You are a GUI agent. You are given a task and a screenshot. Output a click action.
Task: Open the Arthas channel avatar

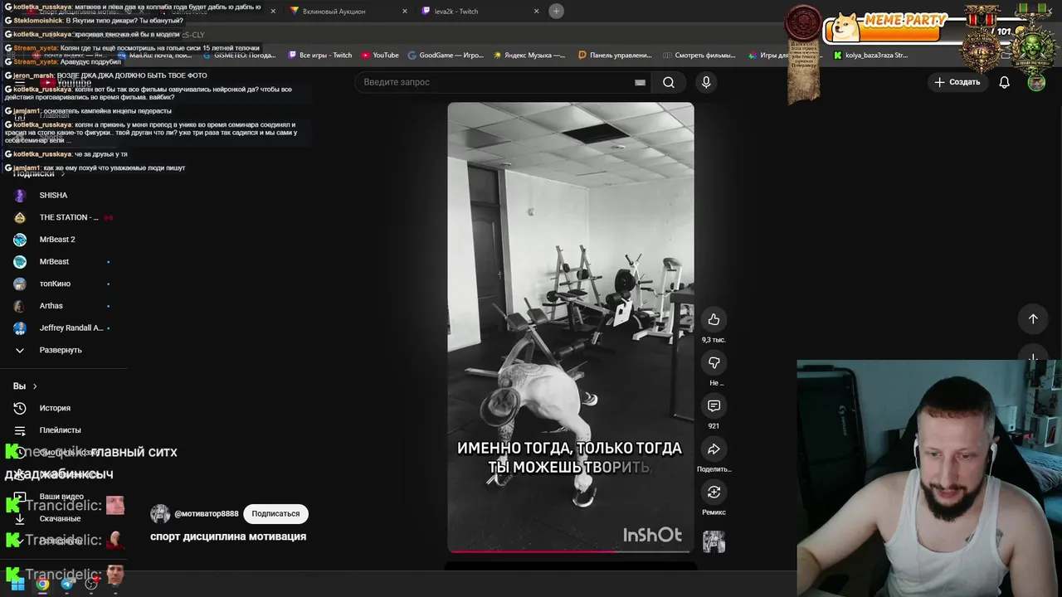[x=20, y=306]
